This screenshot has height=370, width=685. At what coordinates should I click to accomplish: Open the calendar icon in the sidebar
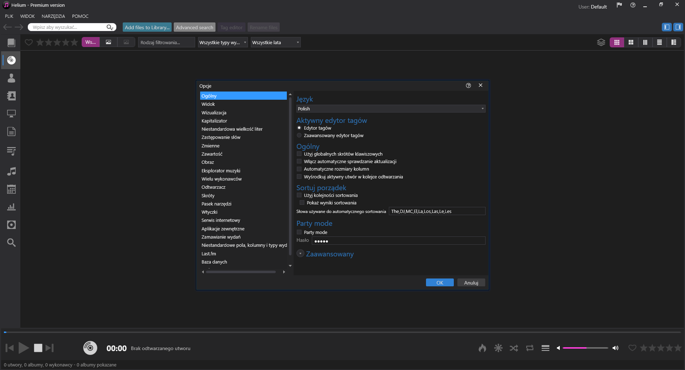11,189
